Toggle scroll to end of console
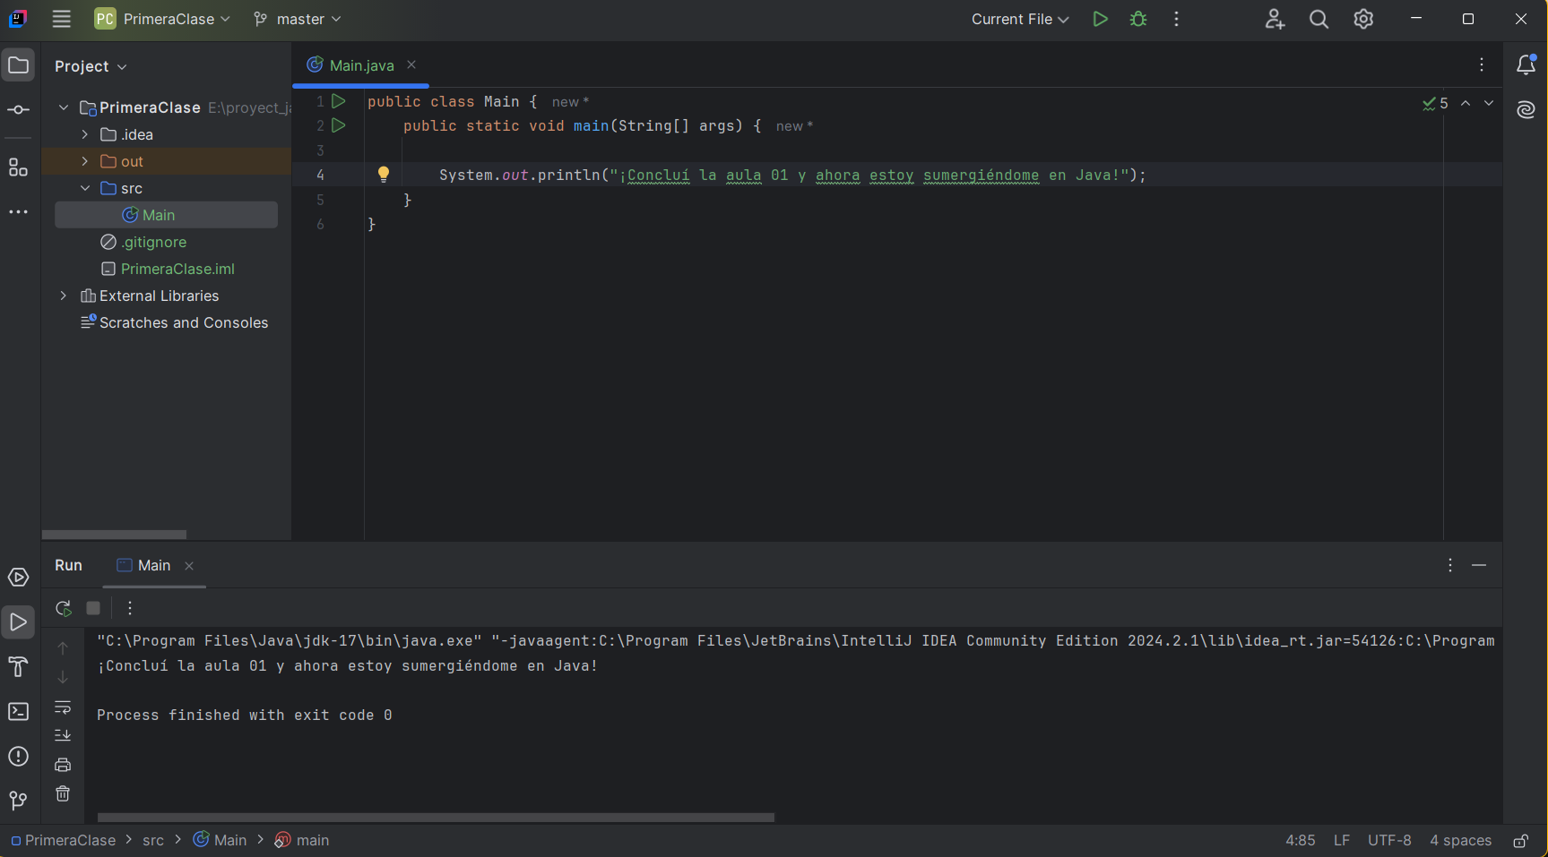 coord(63,735)
